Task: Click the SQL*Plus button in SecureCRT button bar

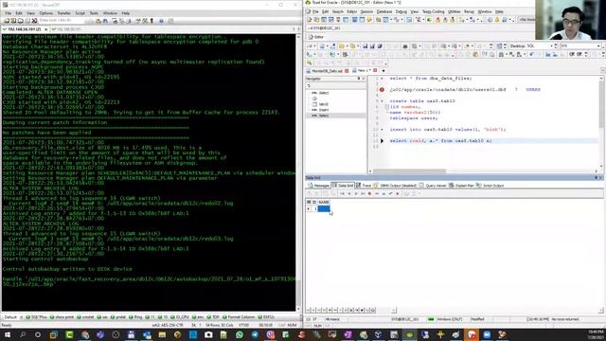Action: click(36, 317)
